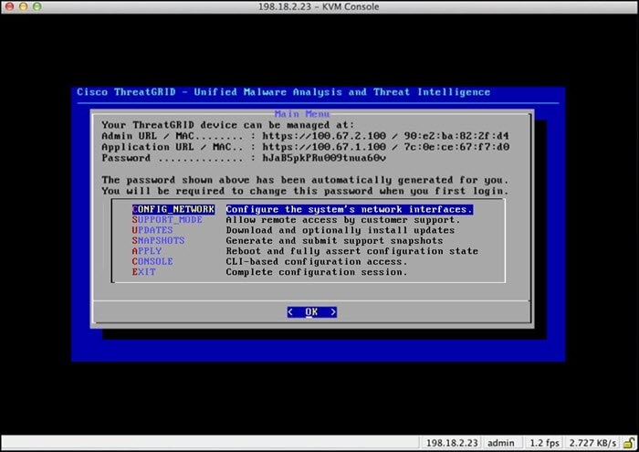Click 'Complete configuration session.' text

tap(316, 272)
